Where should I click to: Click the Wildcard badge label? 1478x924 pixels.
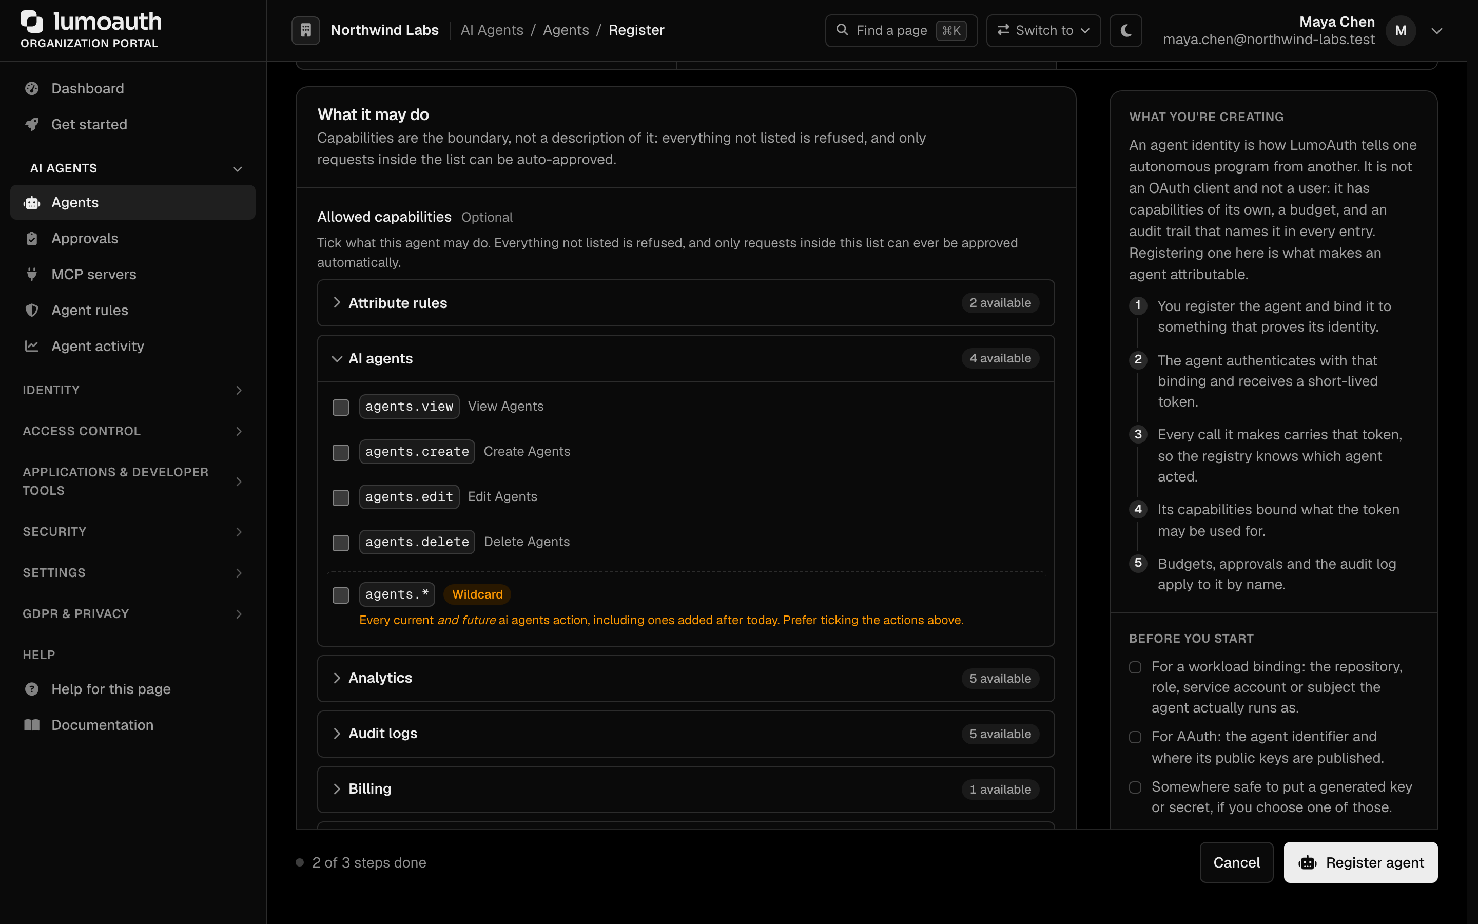click(x=477, y=594)
